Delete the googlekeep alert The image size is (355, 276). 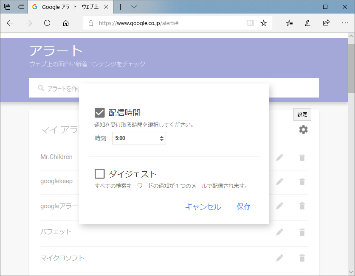coord(302,181)
